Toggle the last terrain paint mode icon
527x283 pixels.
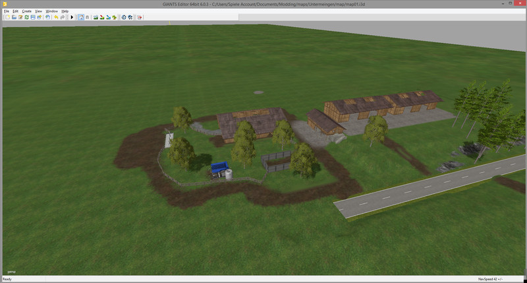coord(114,17)
